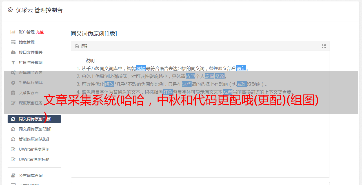Click the highlighted word 选择 in line one
The image size is (362, 185).
coord(141,68)
